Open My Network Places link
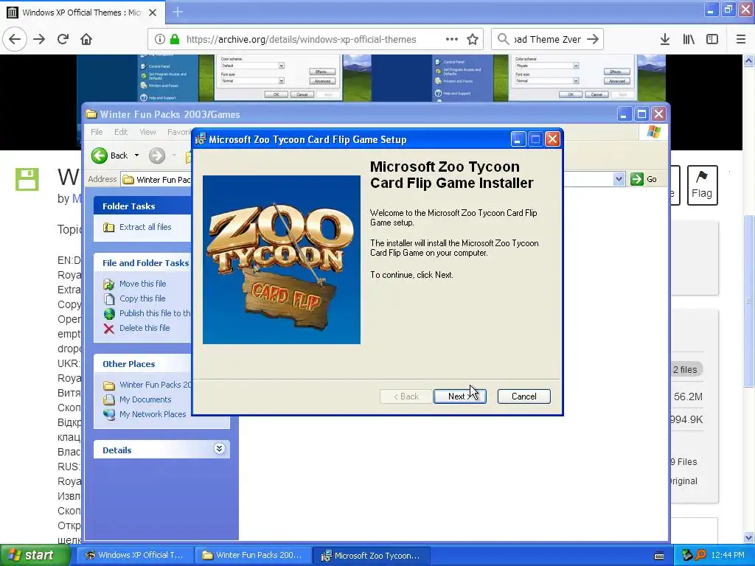 [152, 414]
